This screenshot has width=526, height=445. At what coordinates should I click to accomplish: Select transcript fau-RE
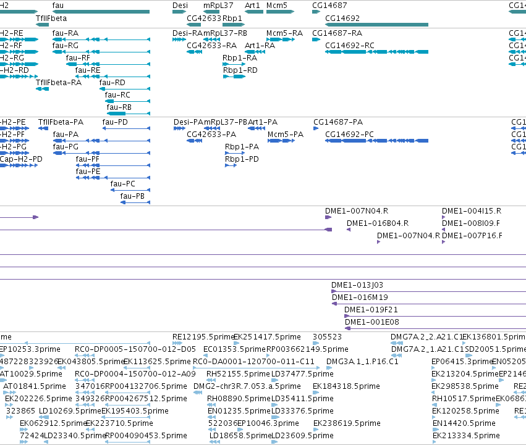88,70
